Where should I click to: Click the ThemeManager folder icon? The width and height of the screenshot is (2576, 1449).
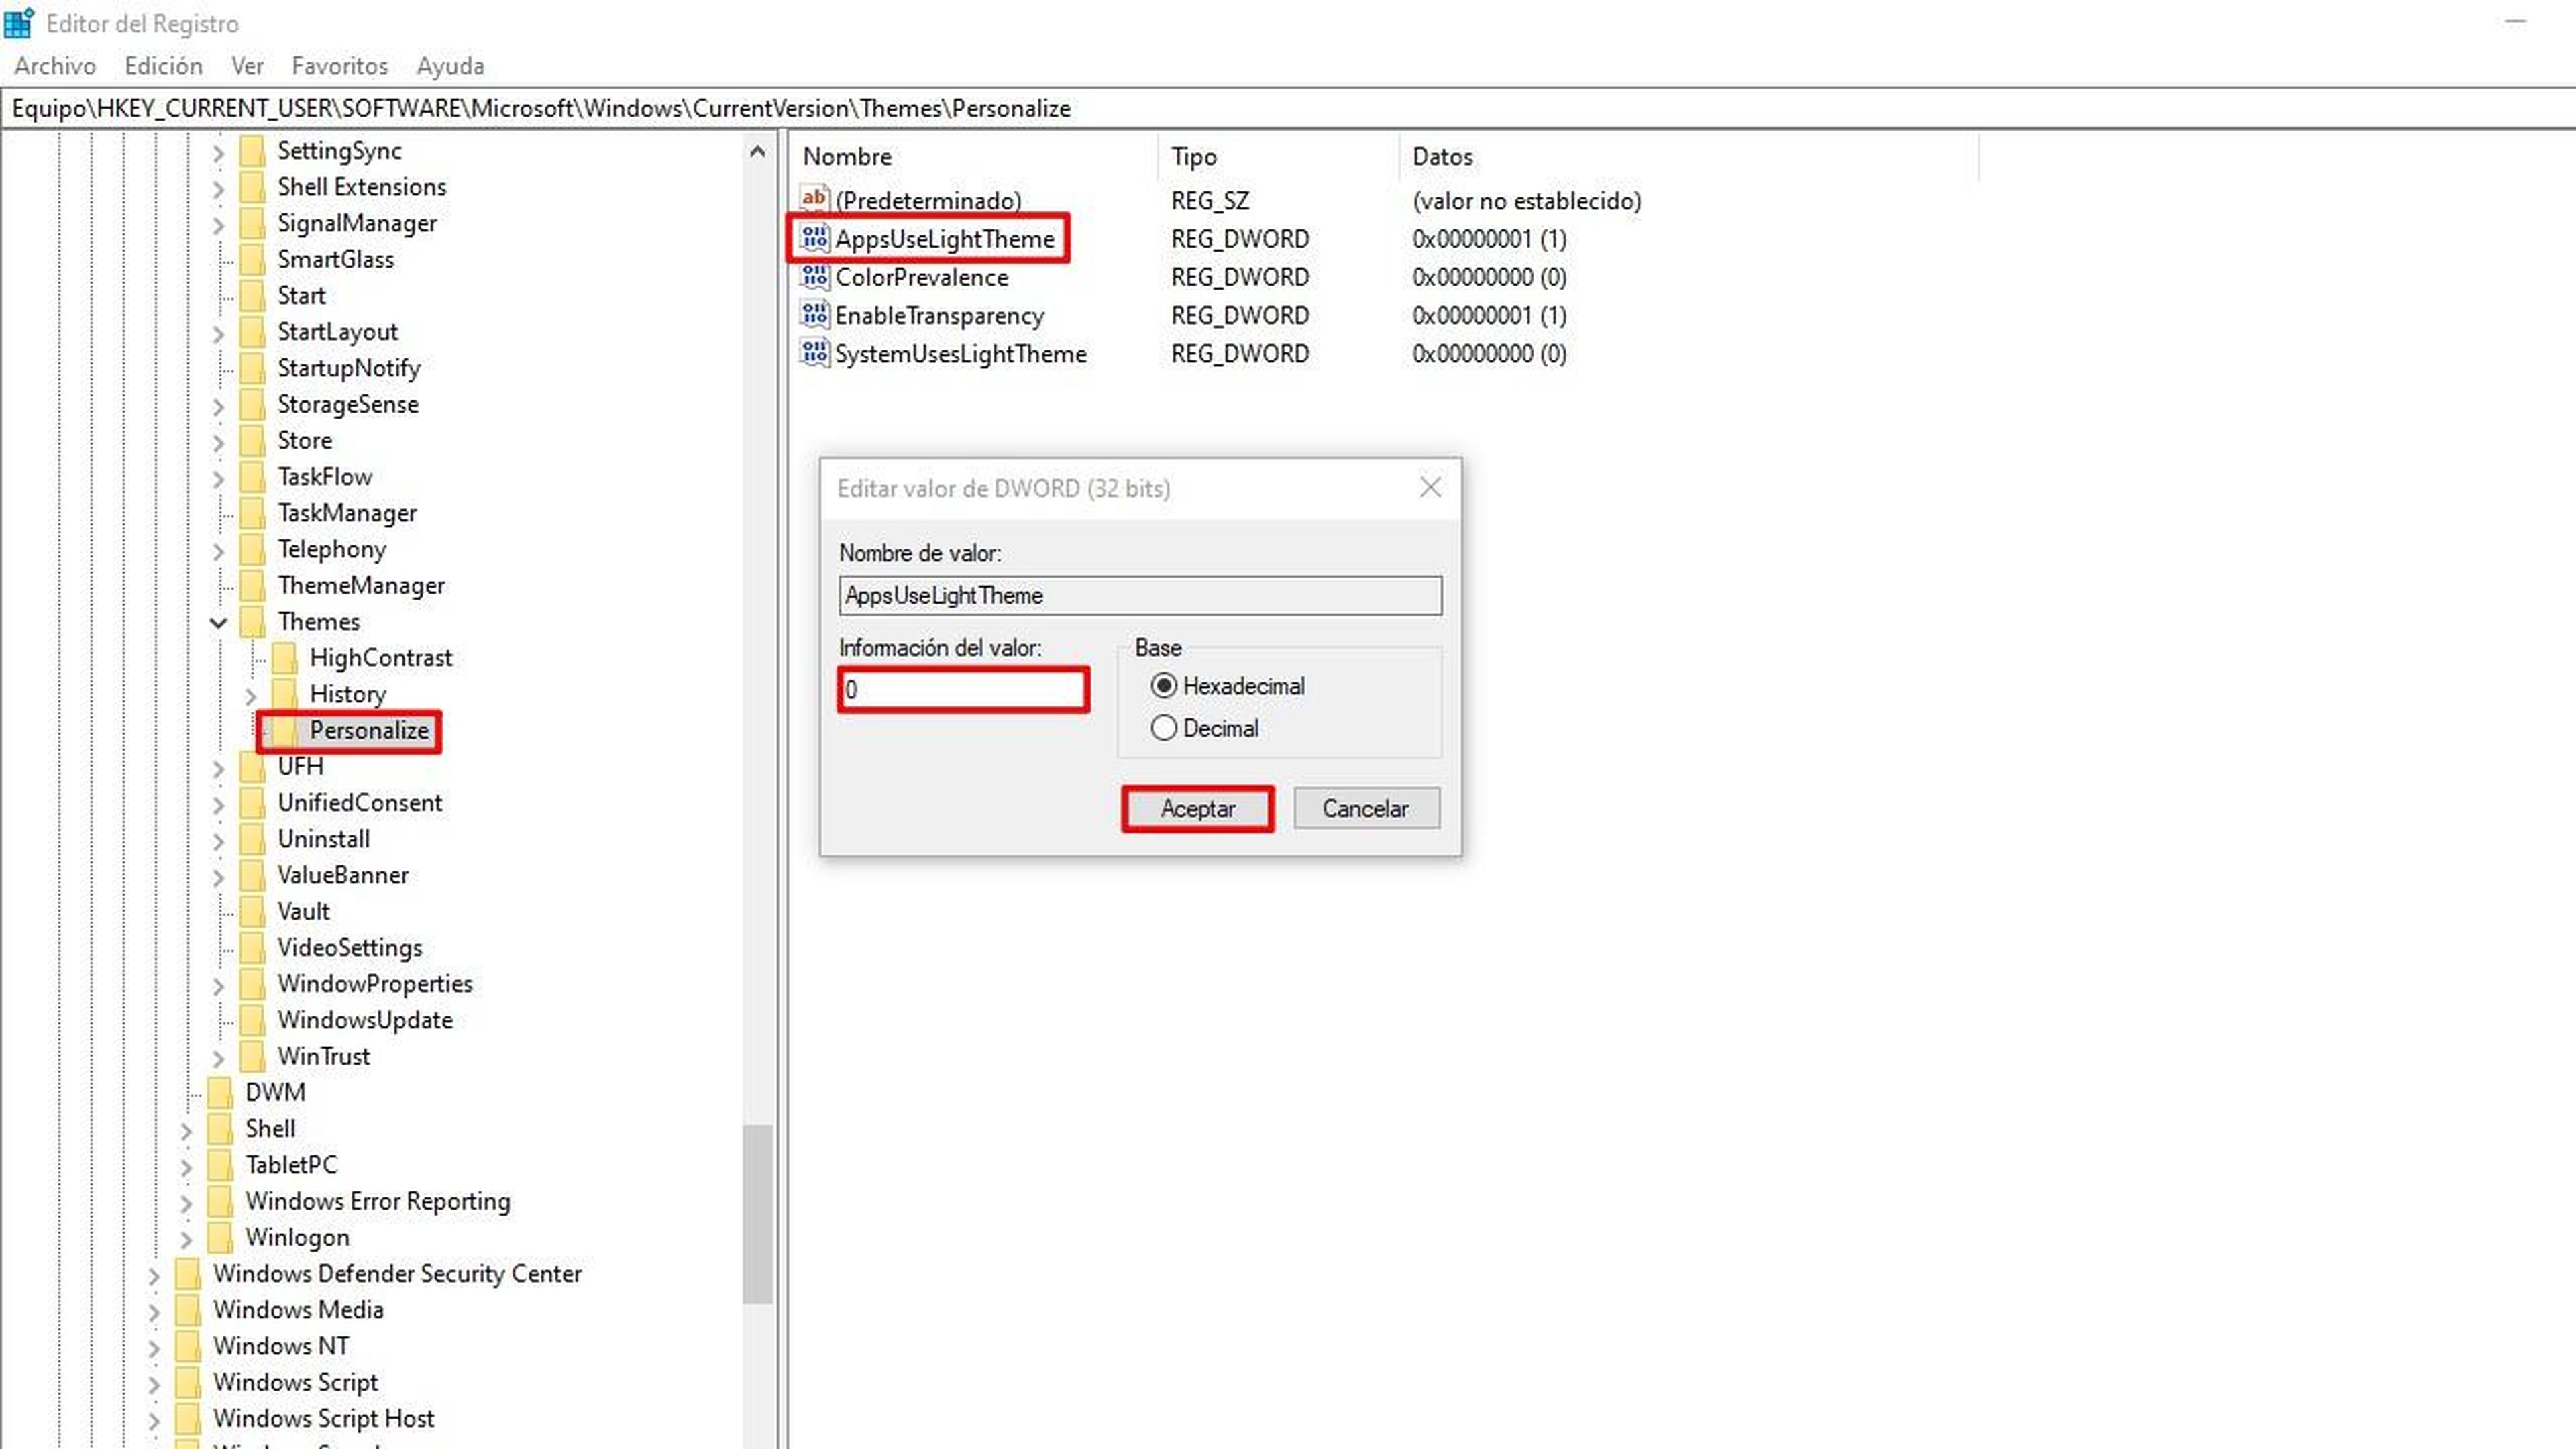[253, 585]
